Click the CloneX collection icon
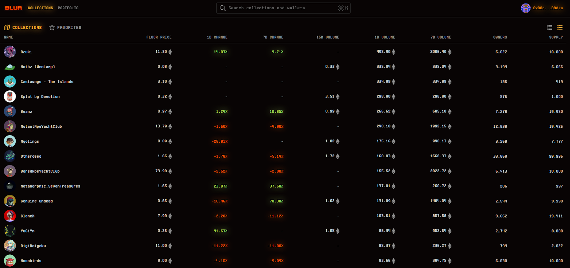Screen dimensions: 570x268 click(10, 216)
